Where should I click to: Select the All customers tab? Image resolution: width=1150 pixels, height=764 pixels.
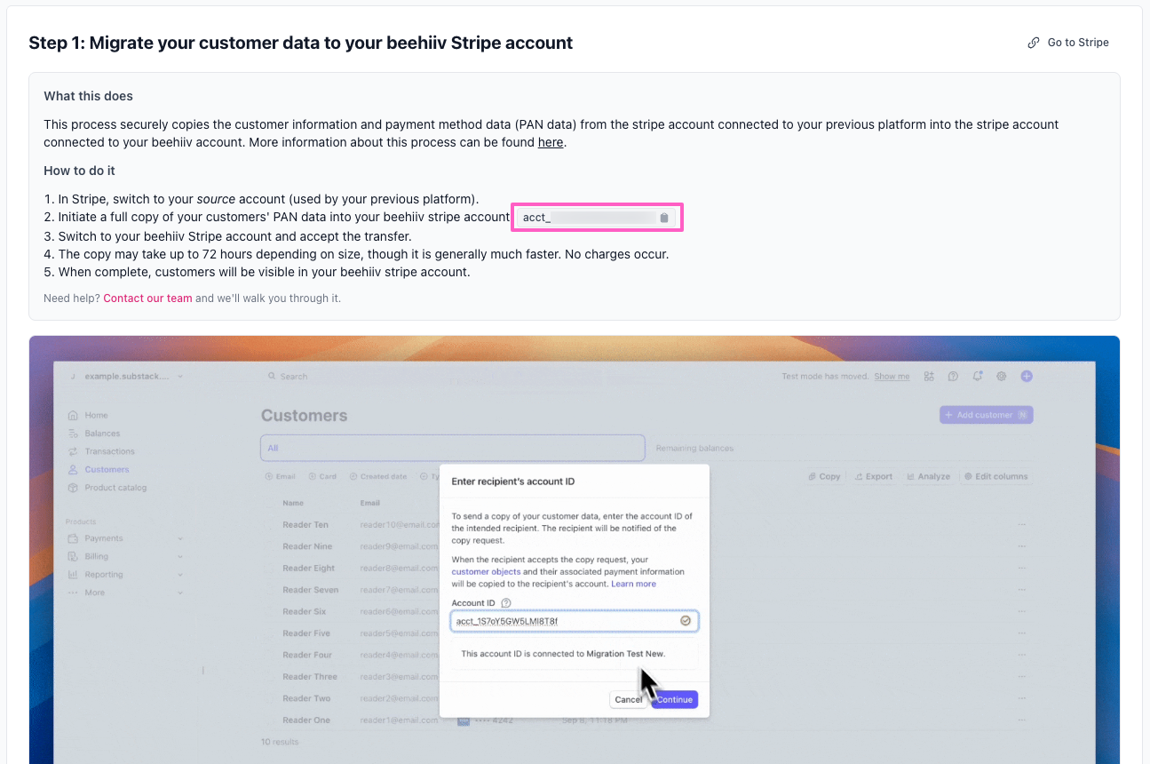pos(452,448)
